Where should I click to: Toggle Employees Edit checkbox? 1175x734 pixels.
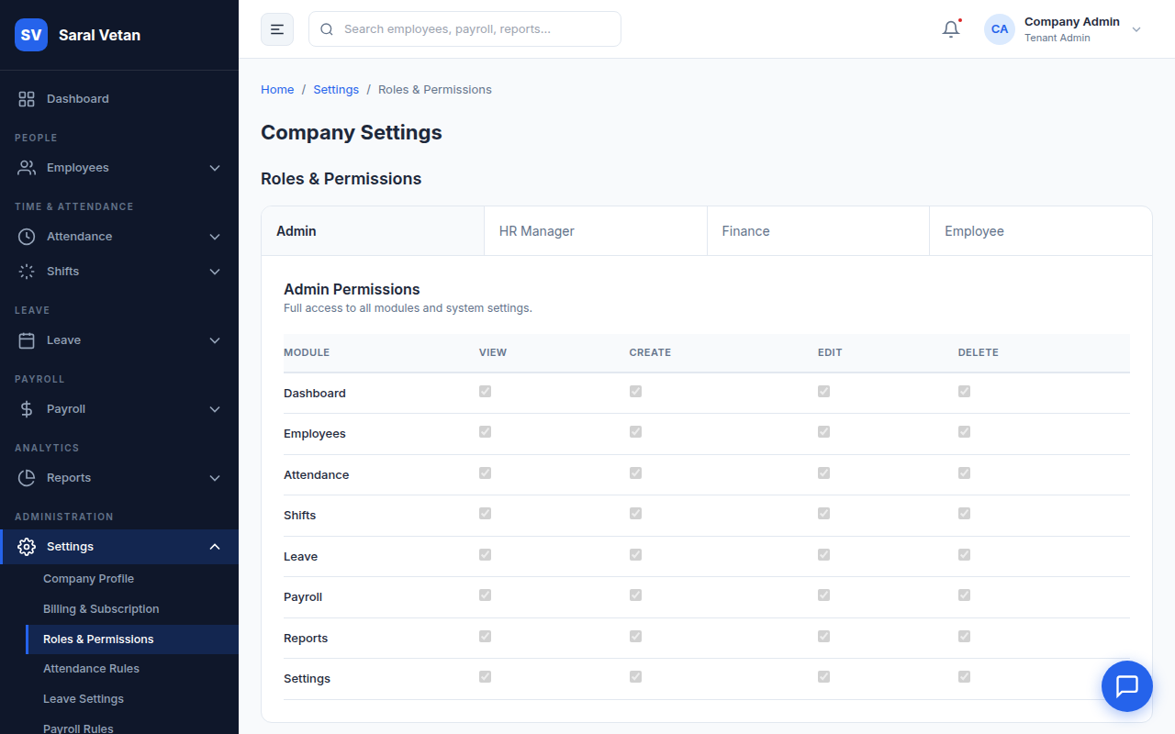tap(823, 432)
